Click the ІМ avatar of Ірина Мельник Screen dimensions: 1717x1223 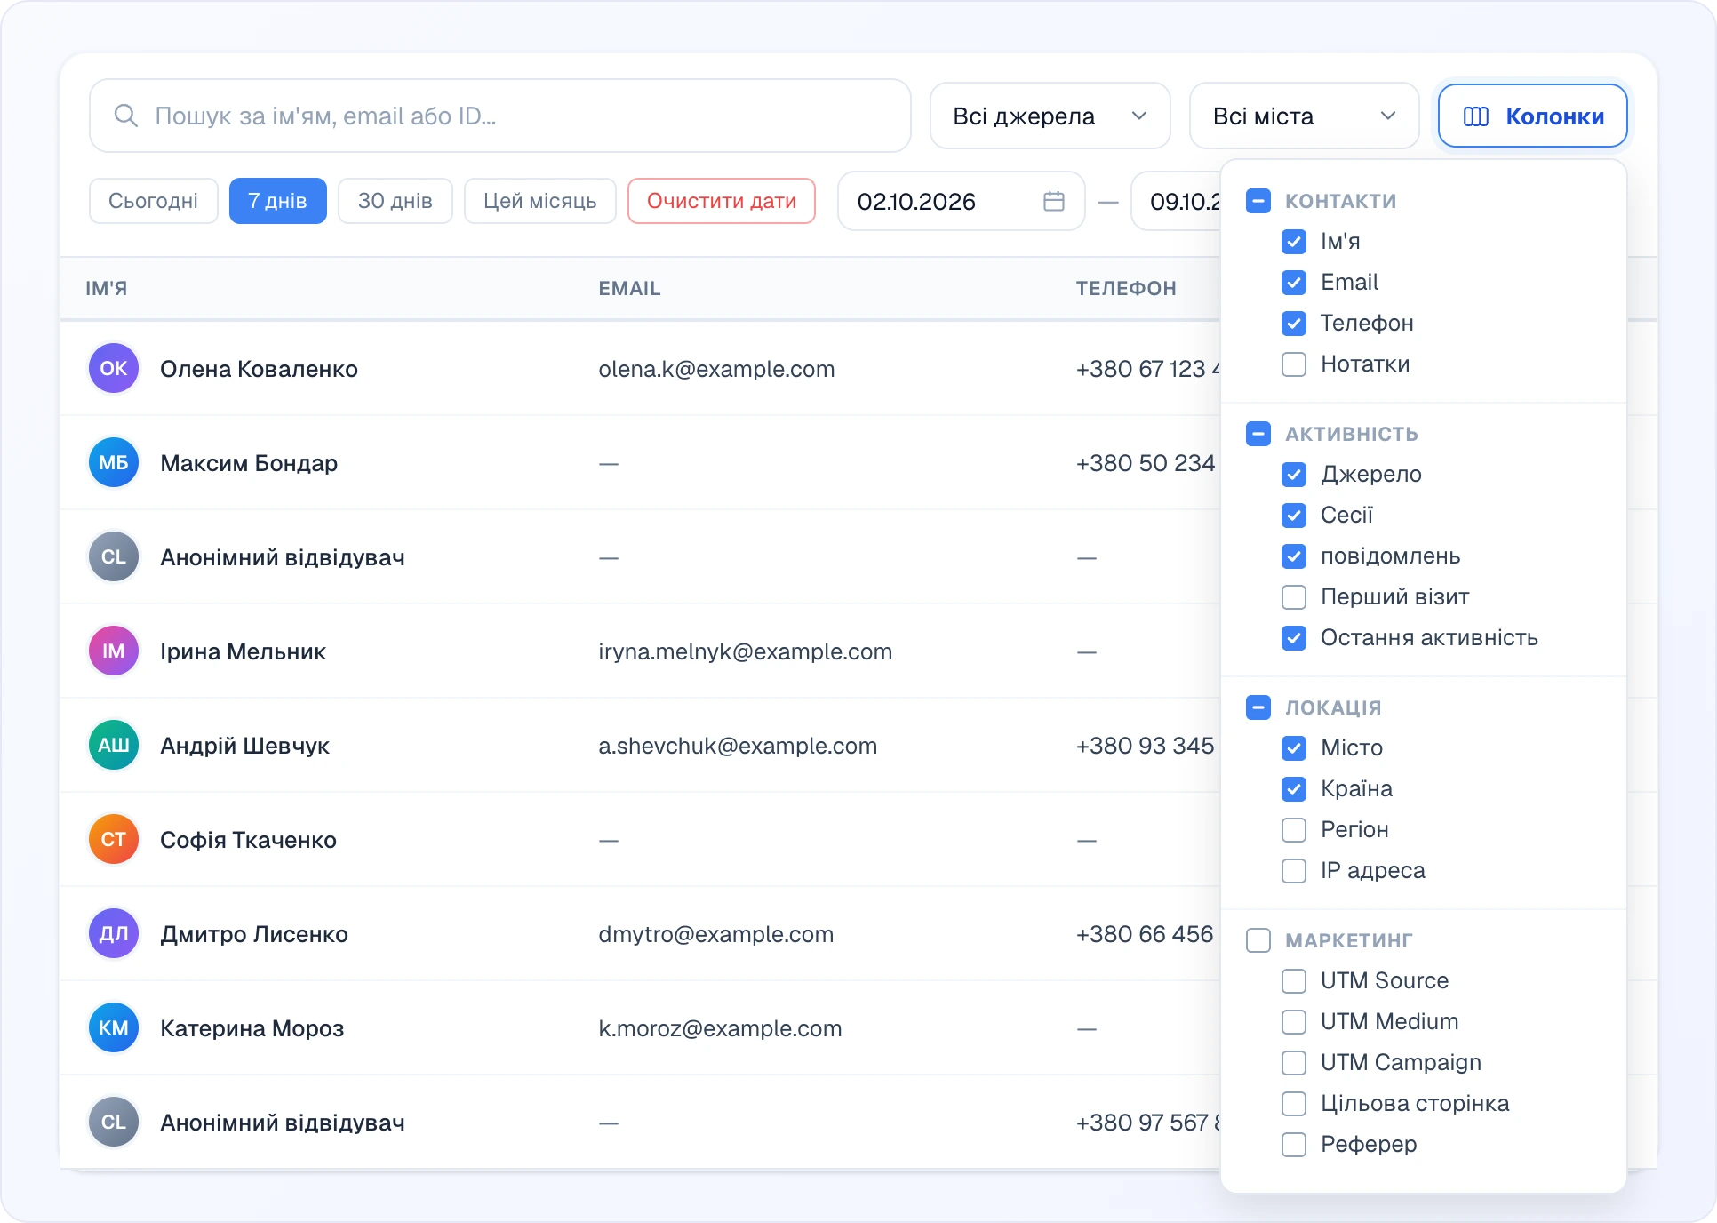tap(114, 651)
